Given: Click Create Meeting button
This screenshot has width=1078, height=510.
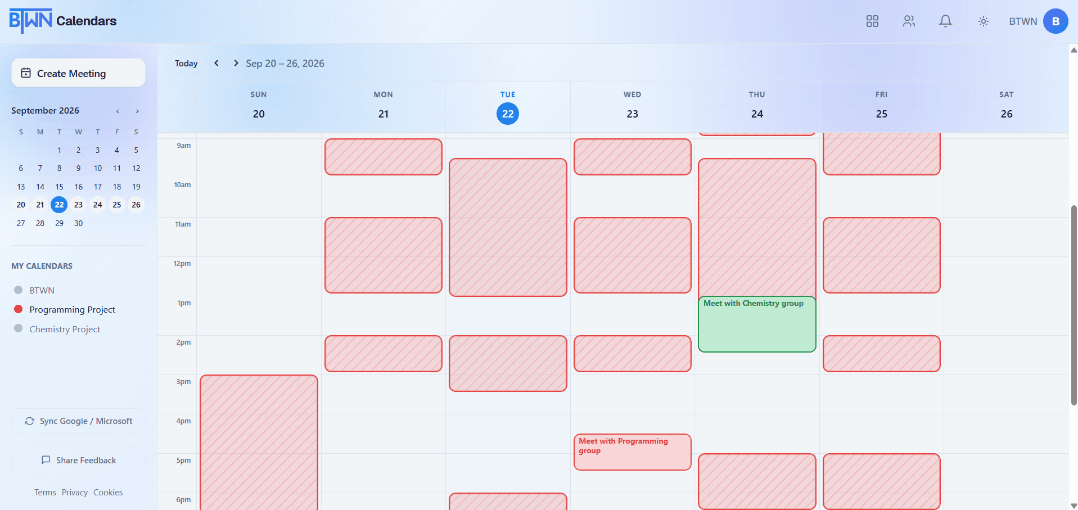Looking at the screenshot, I should point(78,73).
